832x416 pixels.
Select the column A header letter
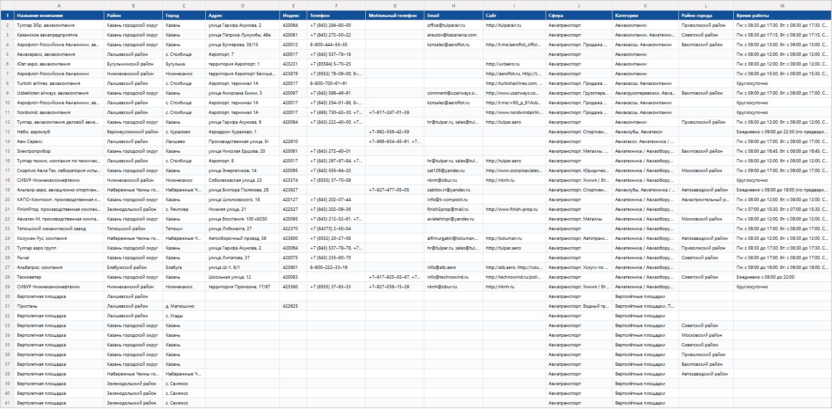click(x=59, y=6)
